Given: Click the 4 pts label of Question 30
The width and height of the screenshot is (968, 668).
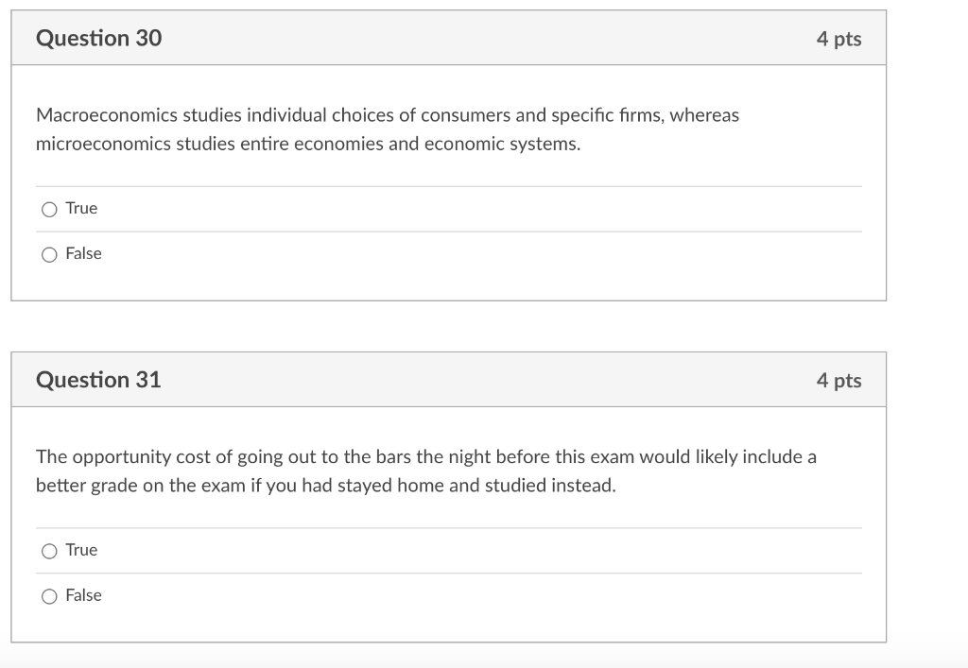Looking at the screenshot, I should coord(838,39).
